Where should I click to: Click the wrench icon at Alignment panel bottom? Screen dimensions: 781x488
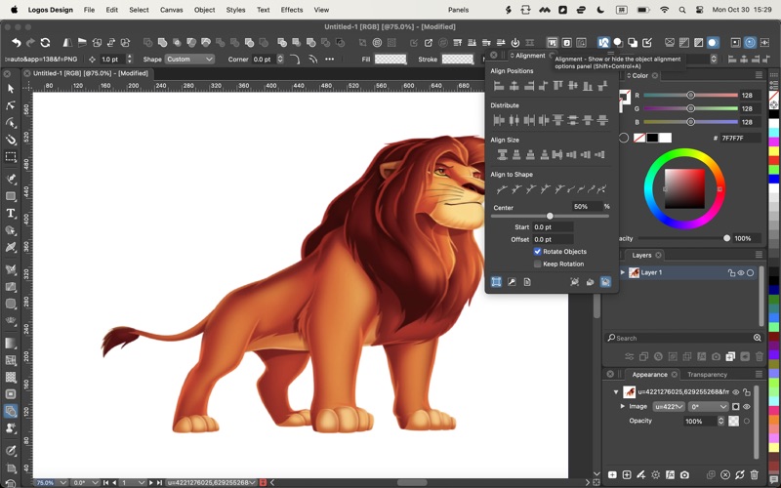point(512,282)
